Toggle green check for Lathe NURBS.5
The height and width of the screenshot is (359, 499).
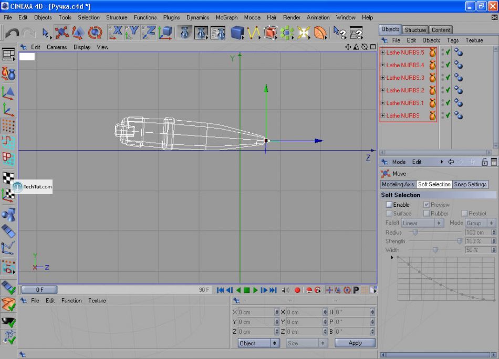coord(448,52)
